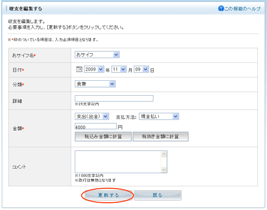267x210 pixels.
Task: Open the 11 month dropdown
Action: 119,69
